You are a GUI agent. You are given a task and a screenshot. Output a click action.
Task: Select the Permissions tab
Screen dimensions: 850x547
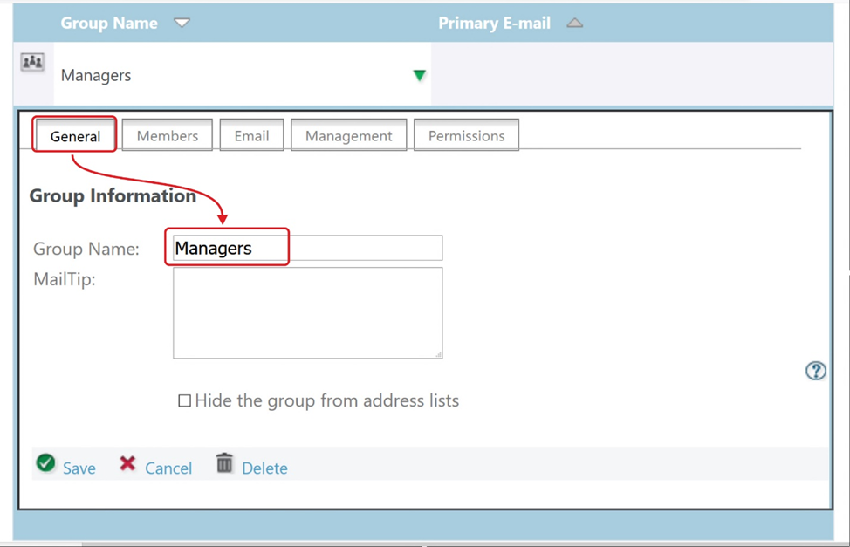coord(466,136)
